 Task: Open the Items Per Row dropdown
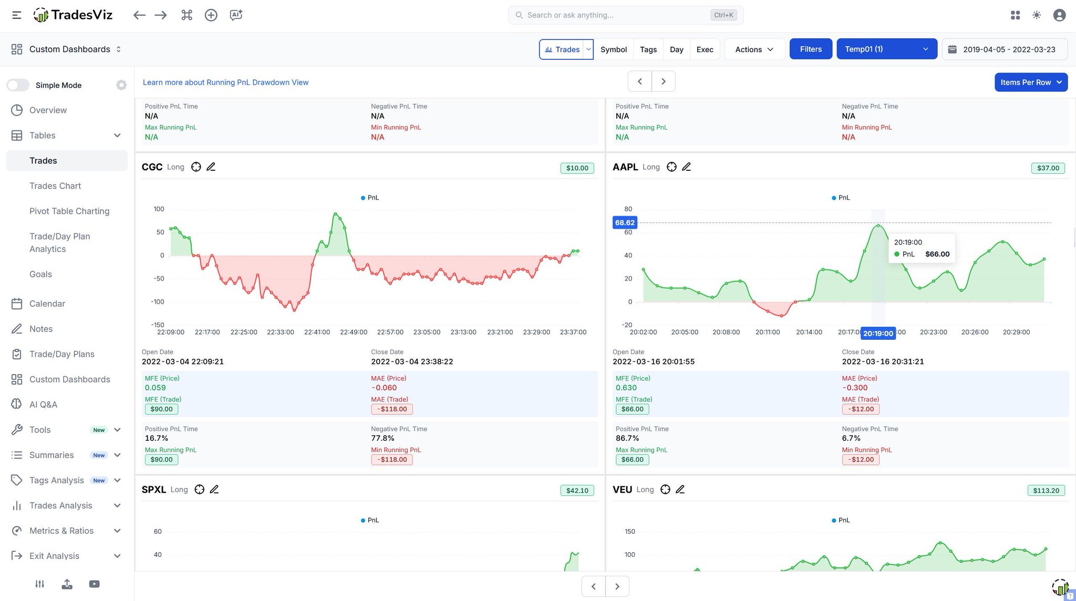(1031, 82)
